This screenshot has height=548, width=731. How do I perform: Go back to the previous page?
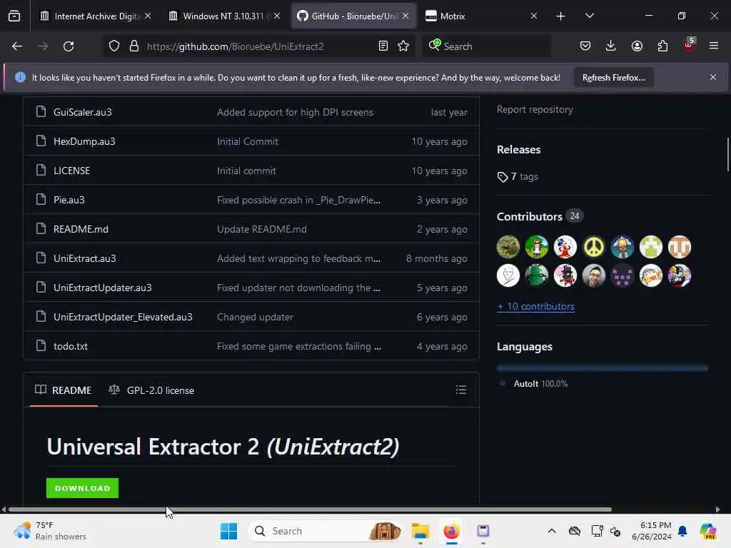(17, 46)
